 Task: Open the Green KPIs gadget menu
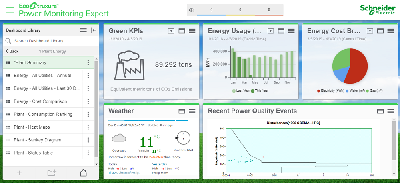tap(192, 31)
